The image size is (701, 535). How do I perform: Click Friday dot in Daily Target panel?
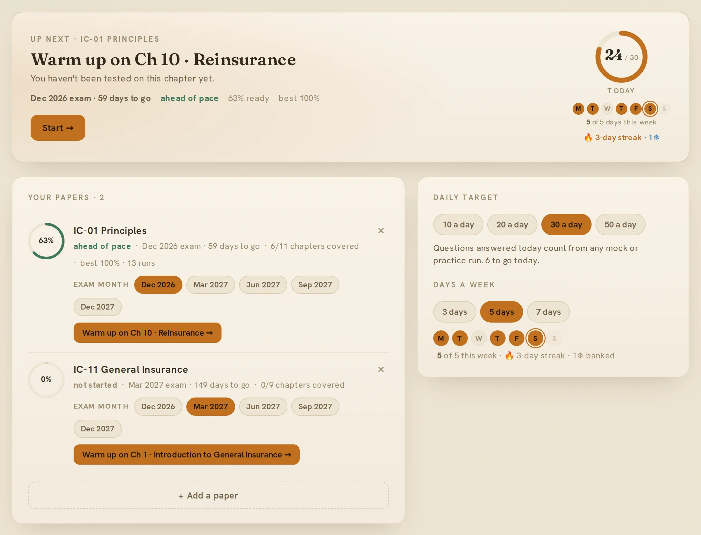point(517,338)
